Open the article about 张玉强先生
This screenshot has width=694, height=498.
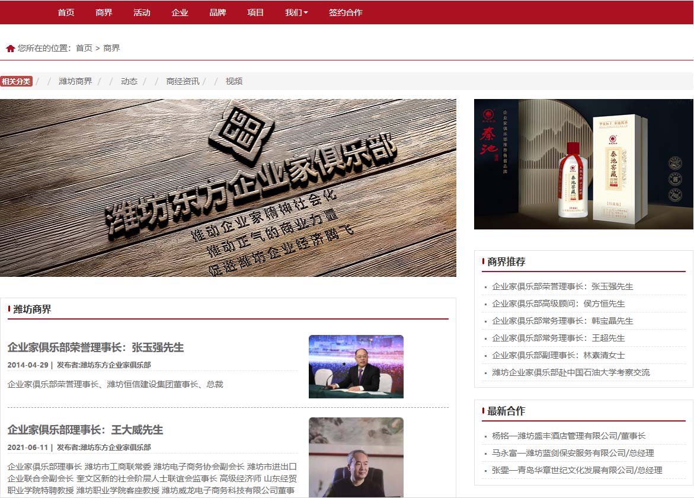95,348
